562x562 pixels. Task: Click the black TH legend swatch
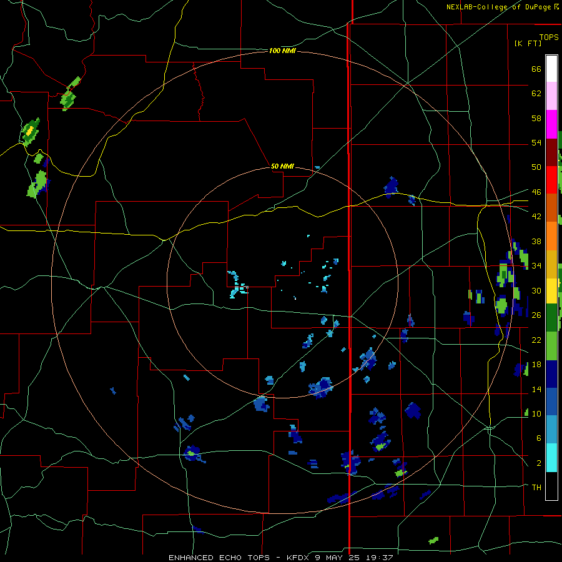tap(551, 486)
